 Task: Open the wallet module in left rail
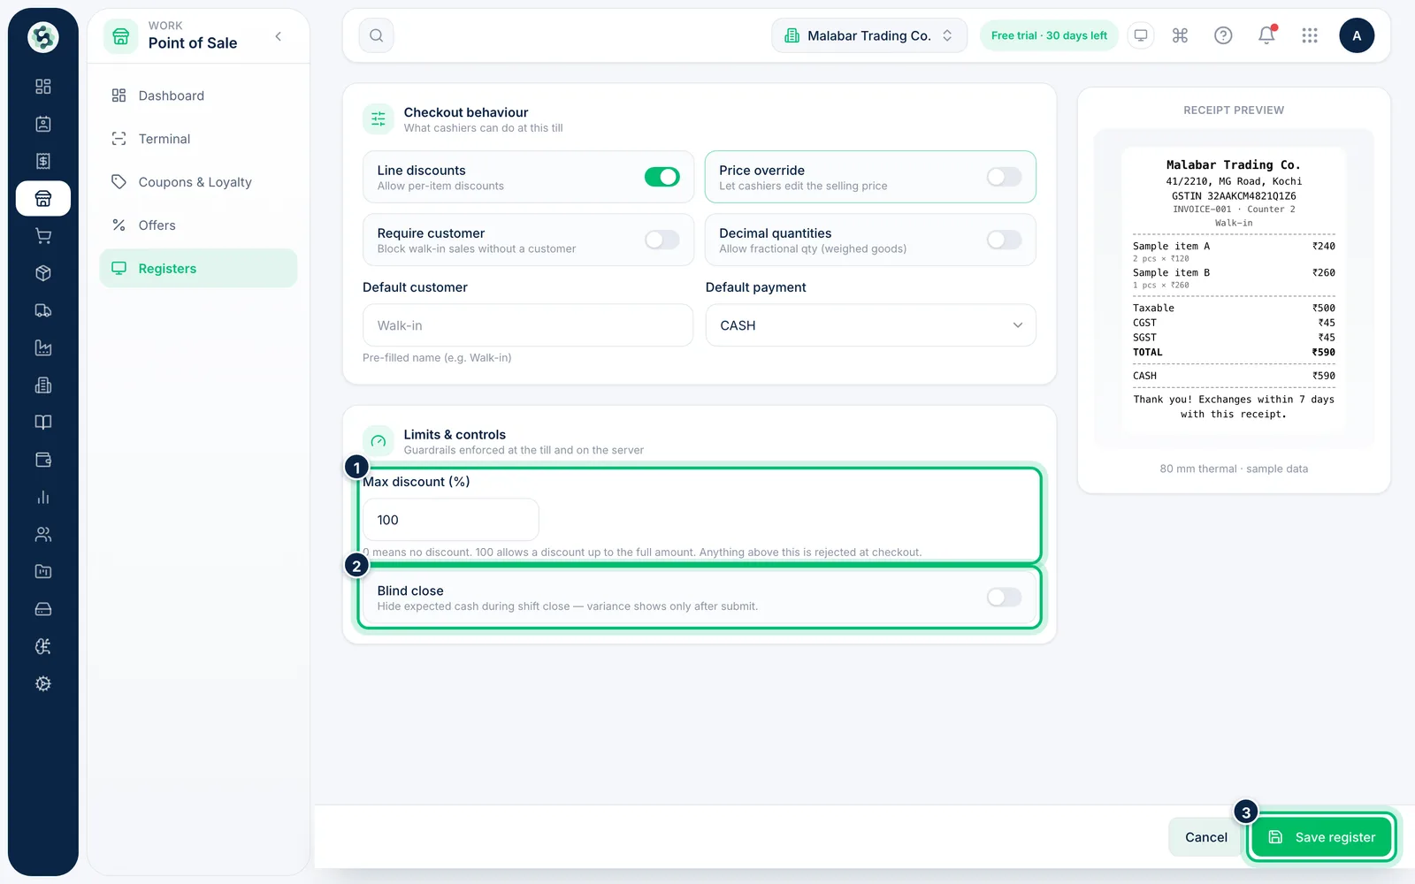(x=42, y=460)
